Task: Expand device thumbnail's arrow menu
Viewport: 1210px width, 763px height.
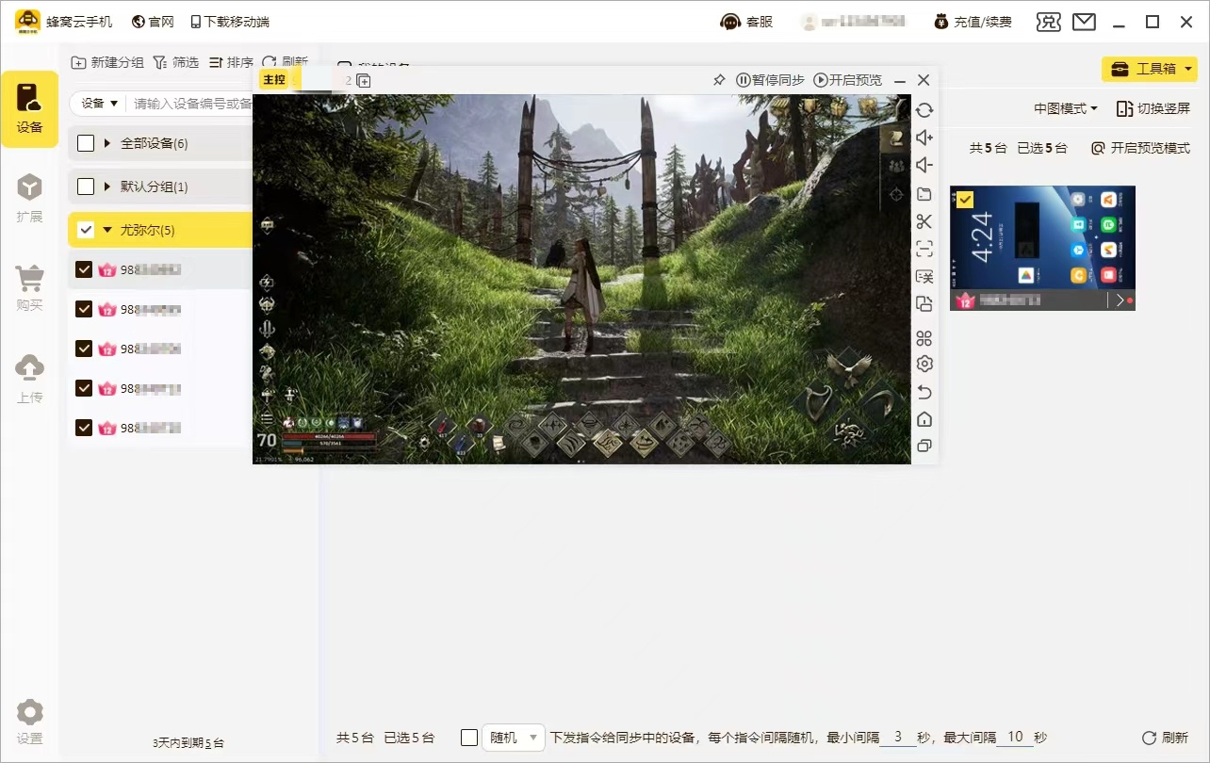Action: [1120, 300]
